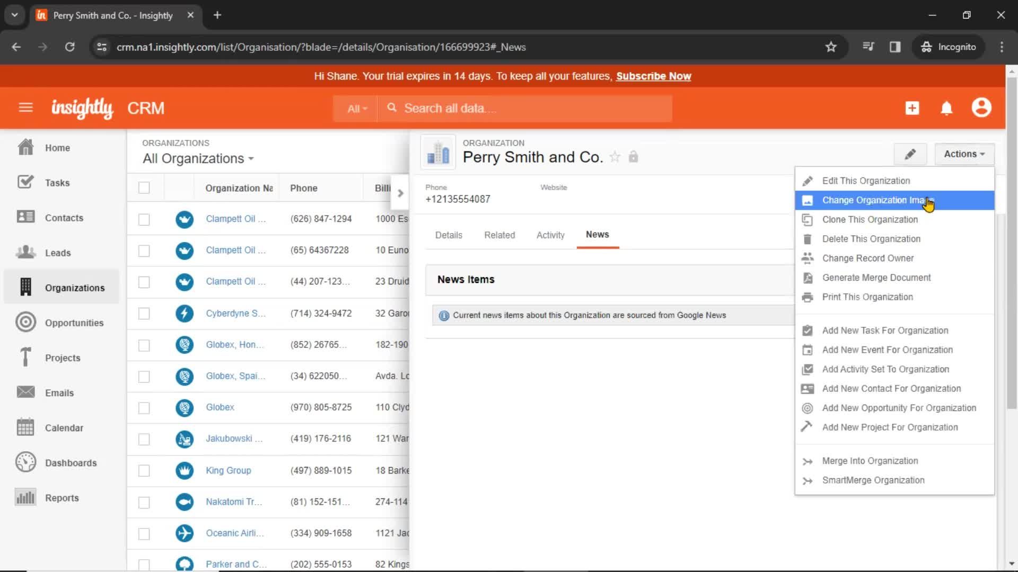The height and width of the screenshot is (572, 1018).
Task: Switch to the Details tab
Action: point(449,235)
